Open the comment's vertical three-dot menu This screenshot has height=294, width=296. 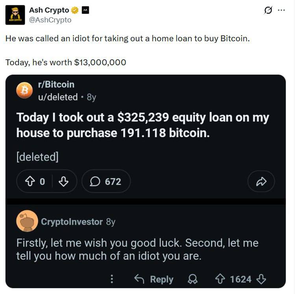pyautogui.click(x=112, y=279)
